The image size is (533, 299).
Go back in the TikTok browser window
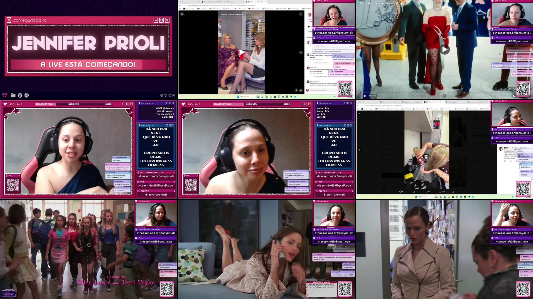coord(180,6)
